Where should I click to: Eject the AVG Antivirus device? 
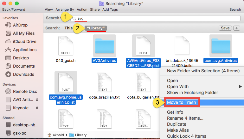tap(38, 100)
